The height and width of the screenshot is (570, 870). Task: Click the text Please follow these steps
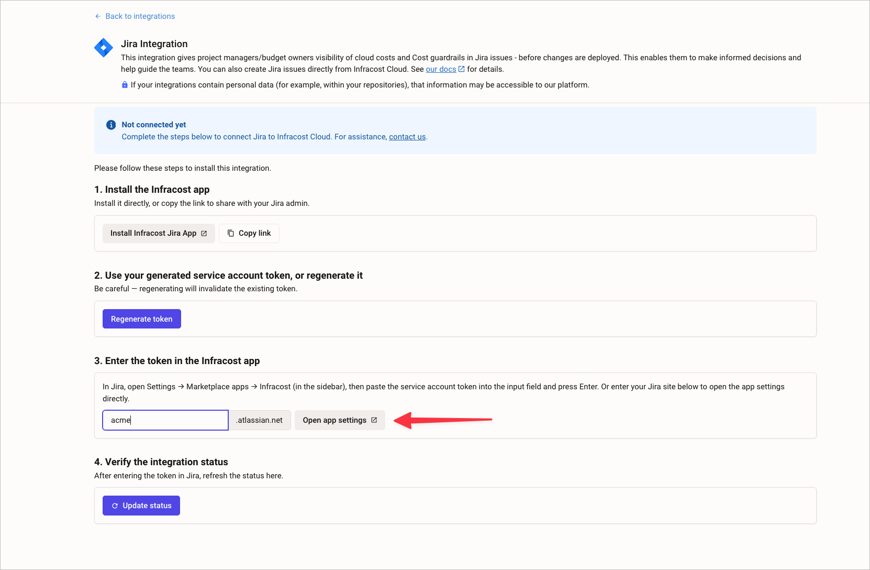pos(183,168)
